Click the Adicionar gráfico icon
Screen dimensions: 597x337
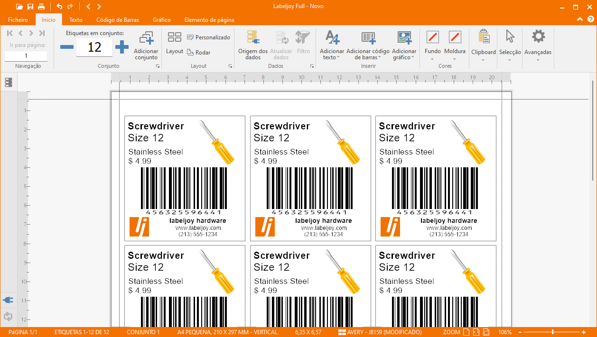coord(404,38)
